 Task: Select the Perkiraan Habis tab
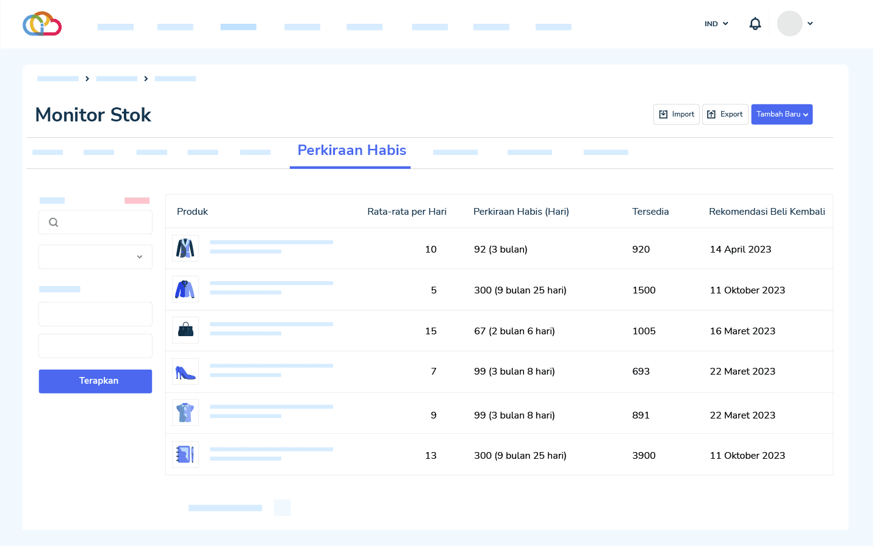tap(351, 151)
